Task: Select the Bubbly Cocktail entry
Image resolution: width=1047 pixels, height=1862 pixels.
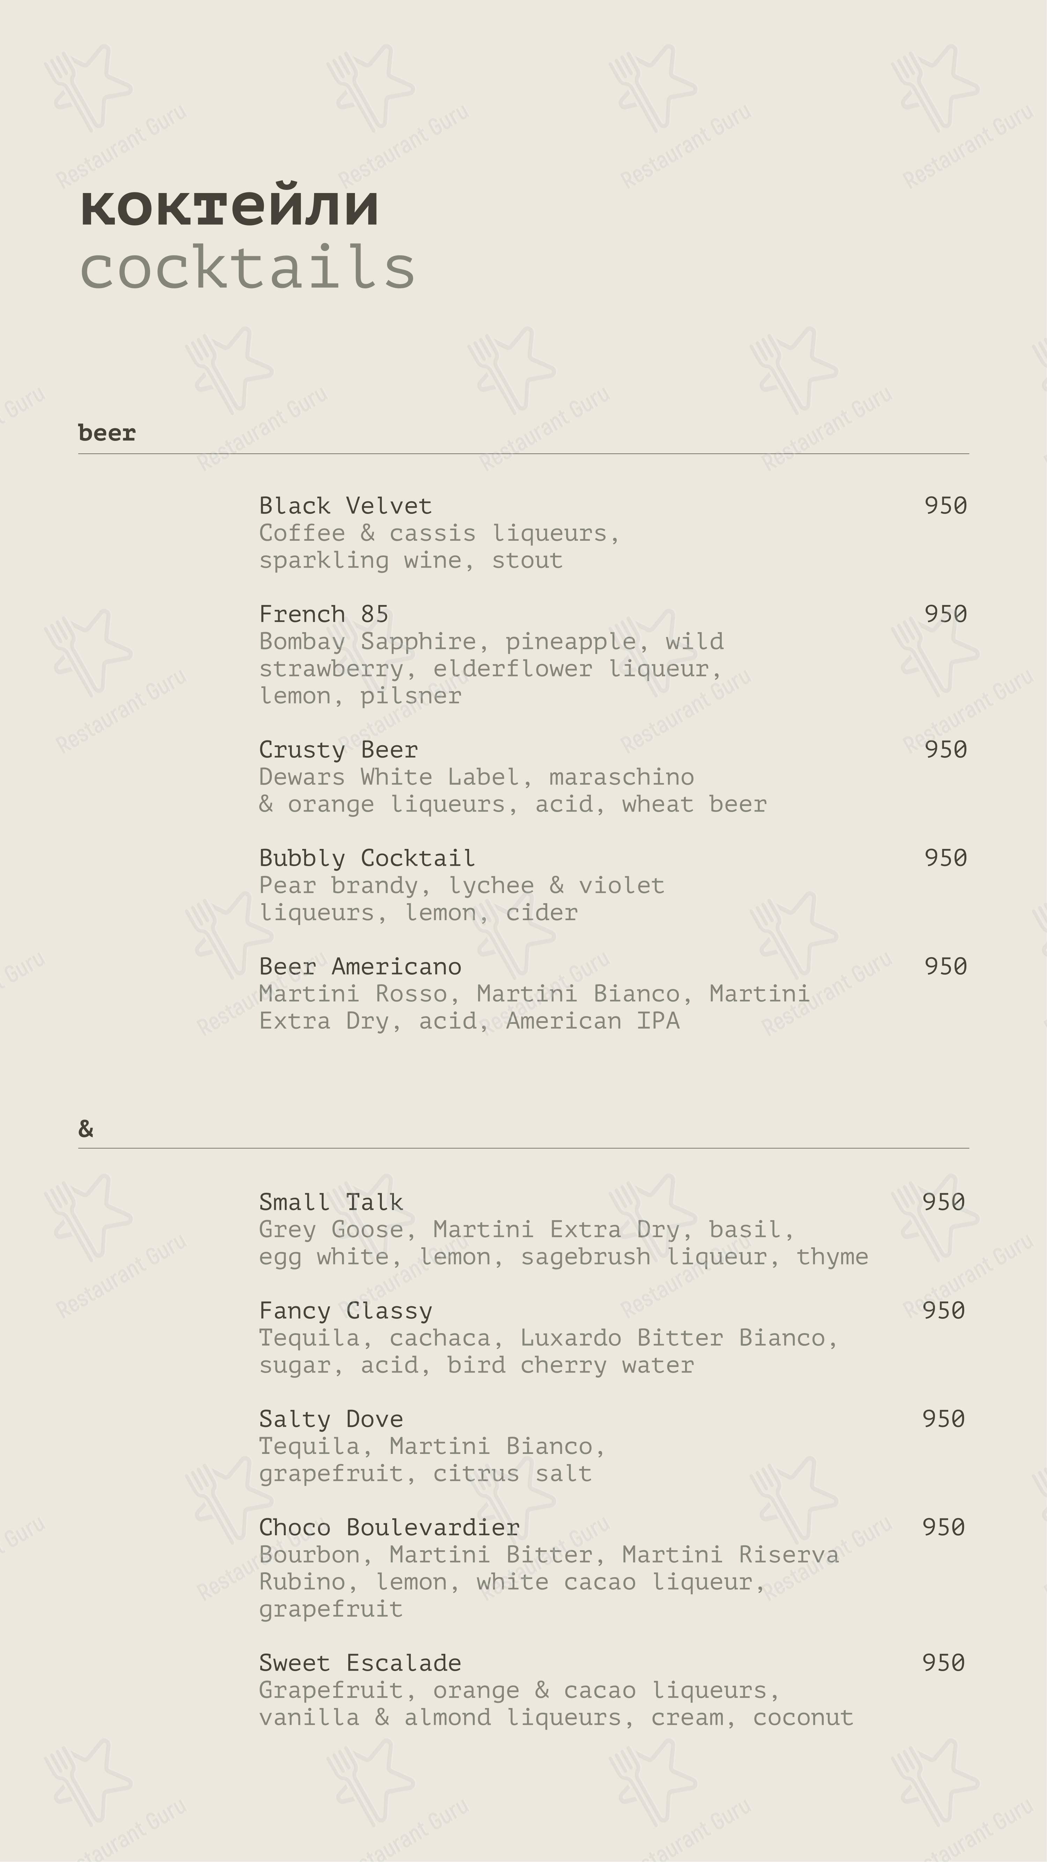Action: point(367,858)
